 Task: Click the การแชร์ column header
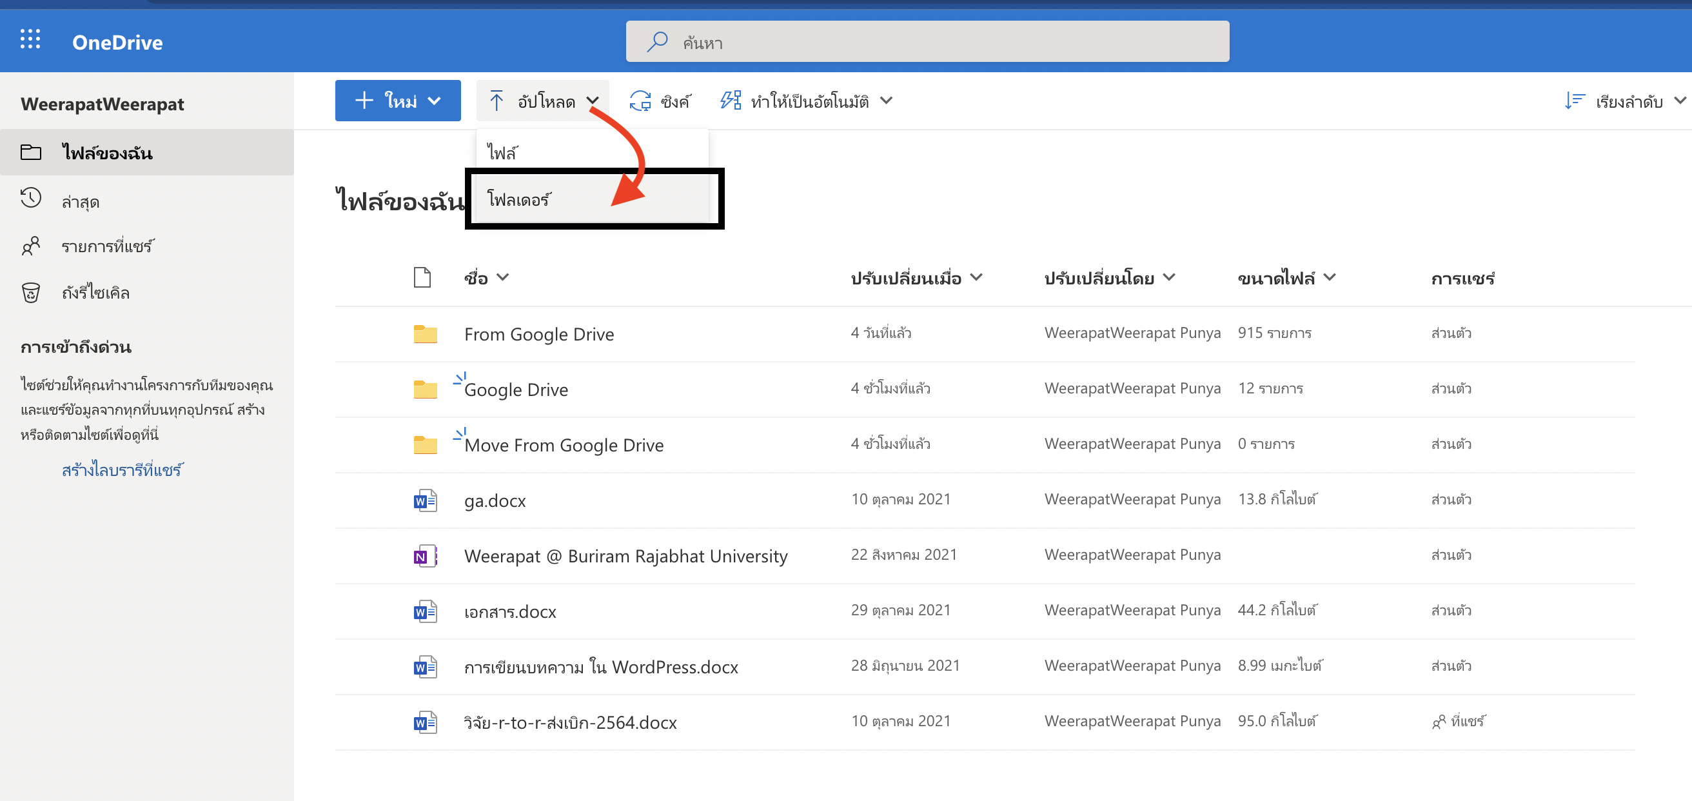click(1464, 278)
